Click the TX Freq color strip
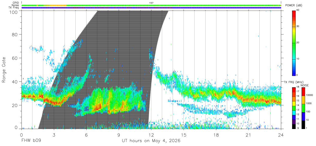316x146 pixels. (x=151, y=8)
